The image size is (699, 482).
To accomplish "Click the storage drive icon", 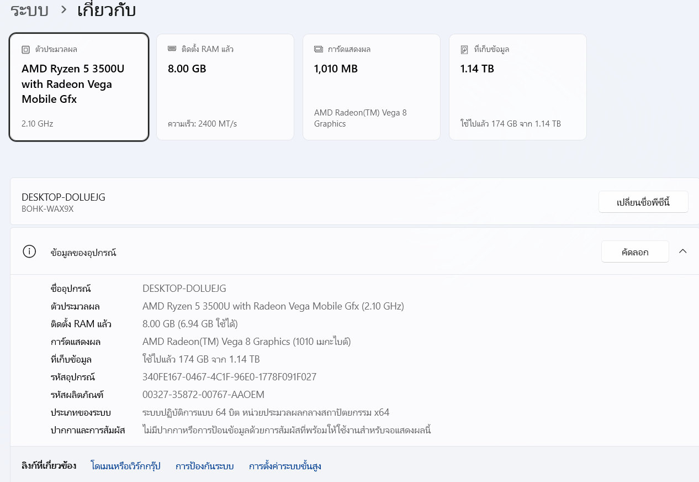I will [464, 50].
